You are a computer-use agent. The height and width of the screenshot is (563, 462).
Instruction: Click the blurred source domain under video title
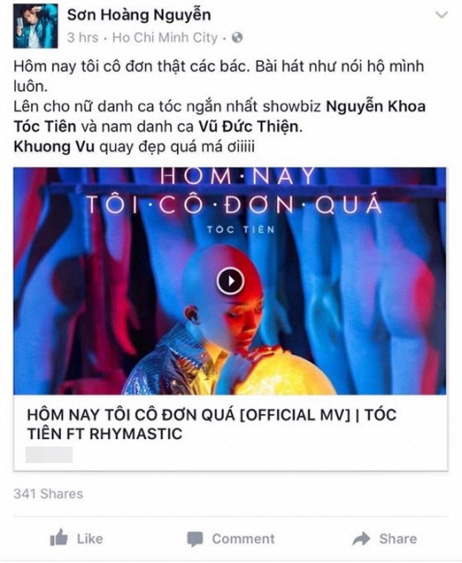point(49,455)
